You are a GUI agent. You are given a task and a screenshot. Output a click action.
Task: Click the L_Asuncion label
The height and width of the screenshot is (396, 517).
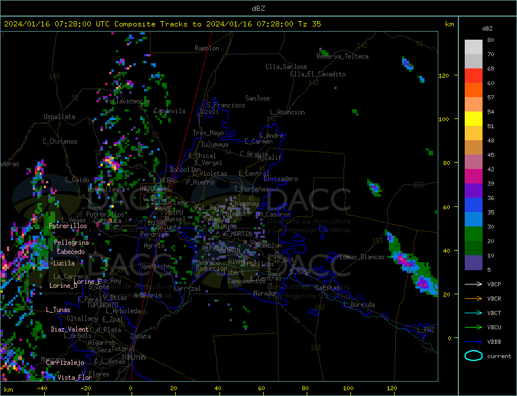288,112
